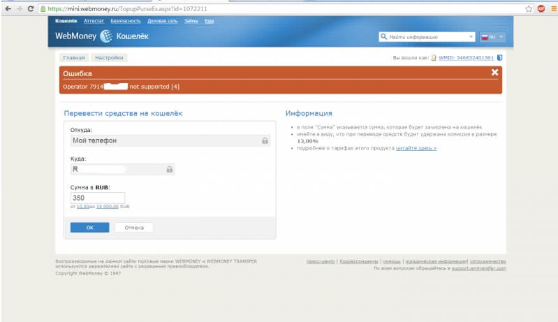Click the green padlock in the address bar
This screenshot has height=322, width=558.
[x=43, y=9]
